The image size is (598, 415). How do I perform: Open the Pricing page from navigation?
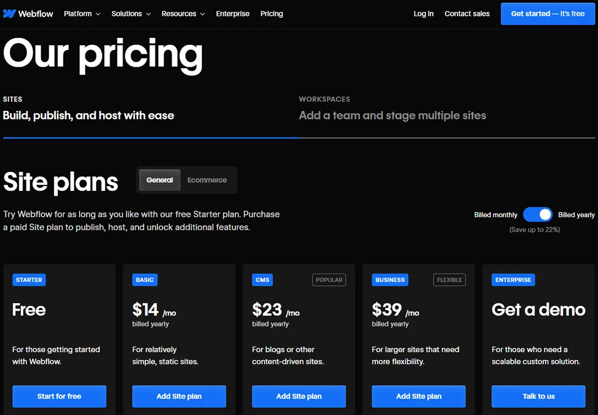click(x=271, y=13)
